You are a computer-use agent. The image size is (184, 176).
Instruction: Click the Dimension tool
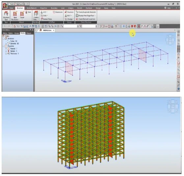58,12
